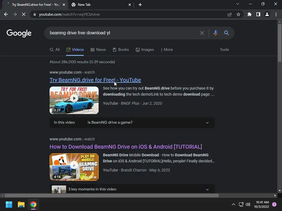Click the beamng drive search input field
The width and height of the screenshot is (282, 211).
[x=122, y=33]
